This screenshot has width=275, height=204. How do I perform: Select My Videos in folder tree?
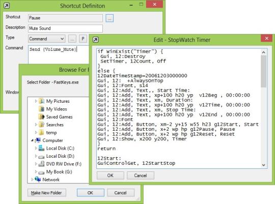(57, 109)
